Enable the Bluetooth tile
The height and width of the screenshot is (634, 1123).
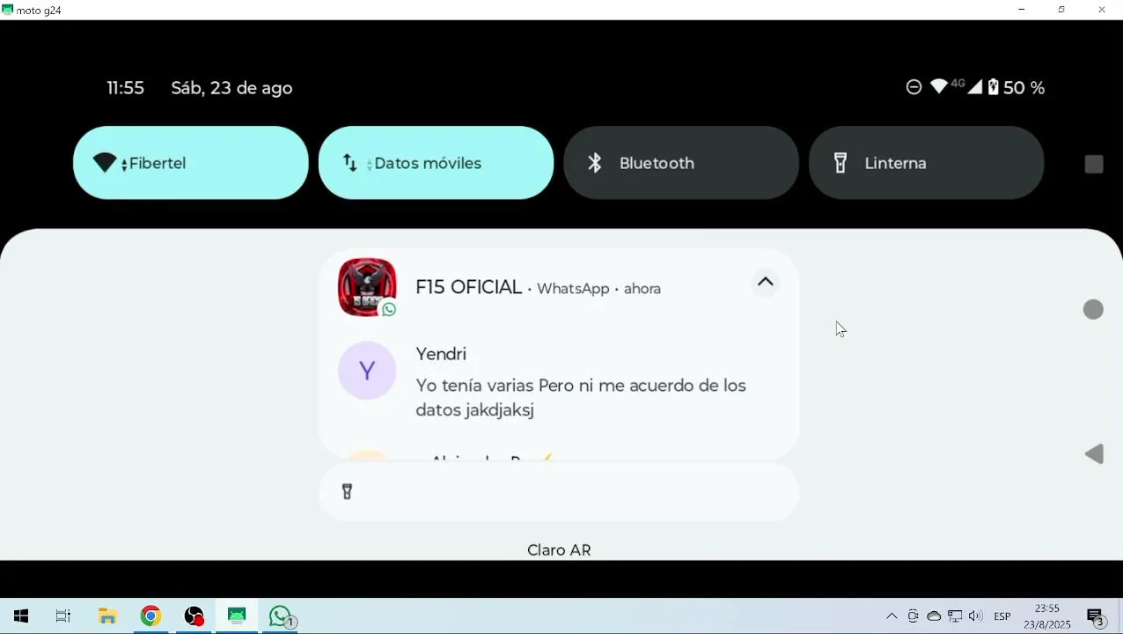pos(680,163)
